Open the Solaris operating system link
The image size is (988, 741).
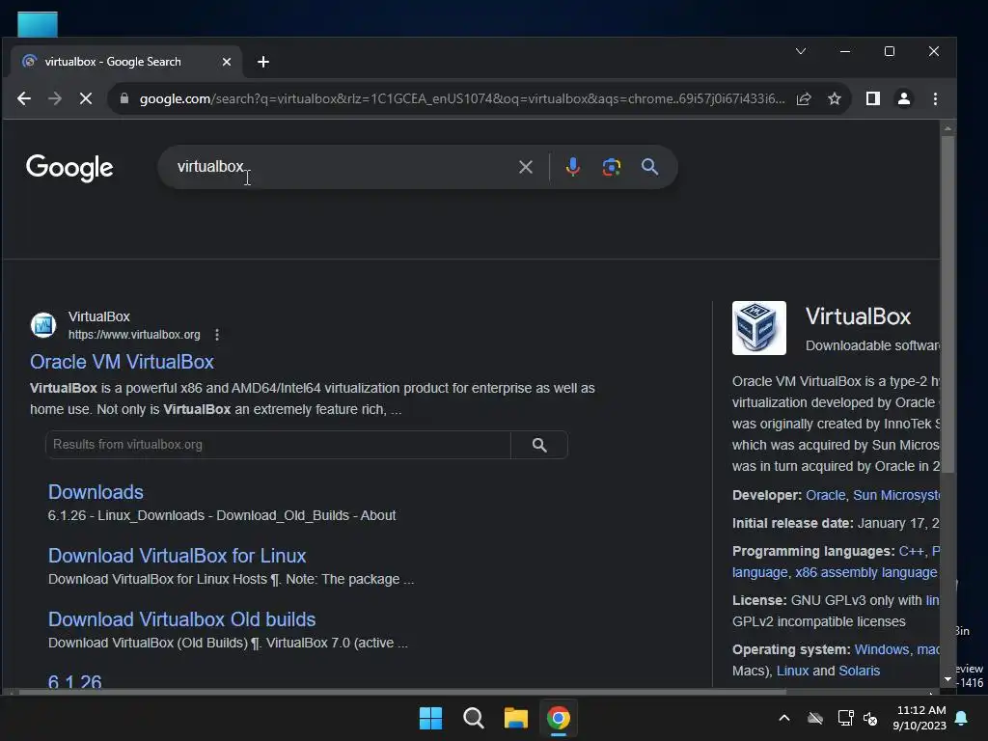tap(859, 672)
